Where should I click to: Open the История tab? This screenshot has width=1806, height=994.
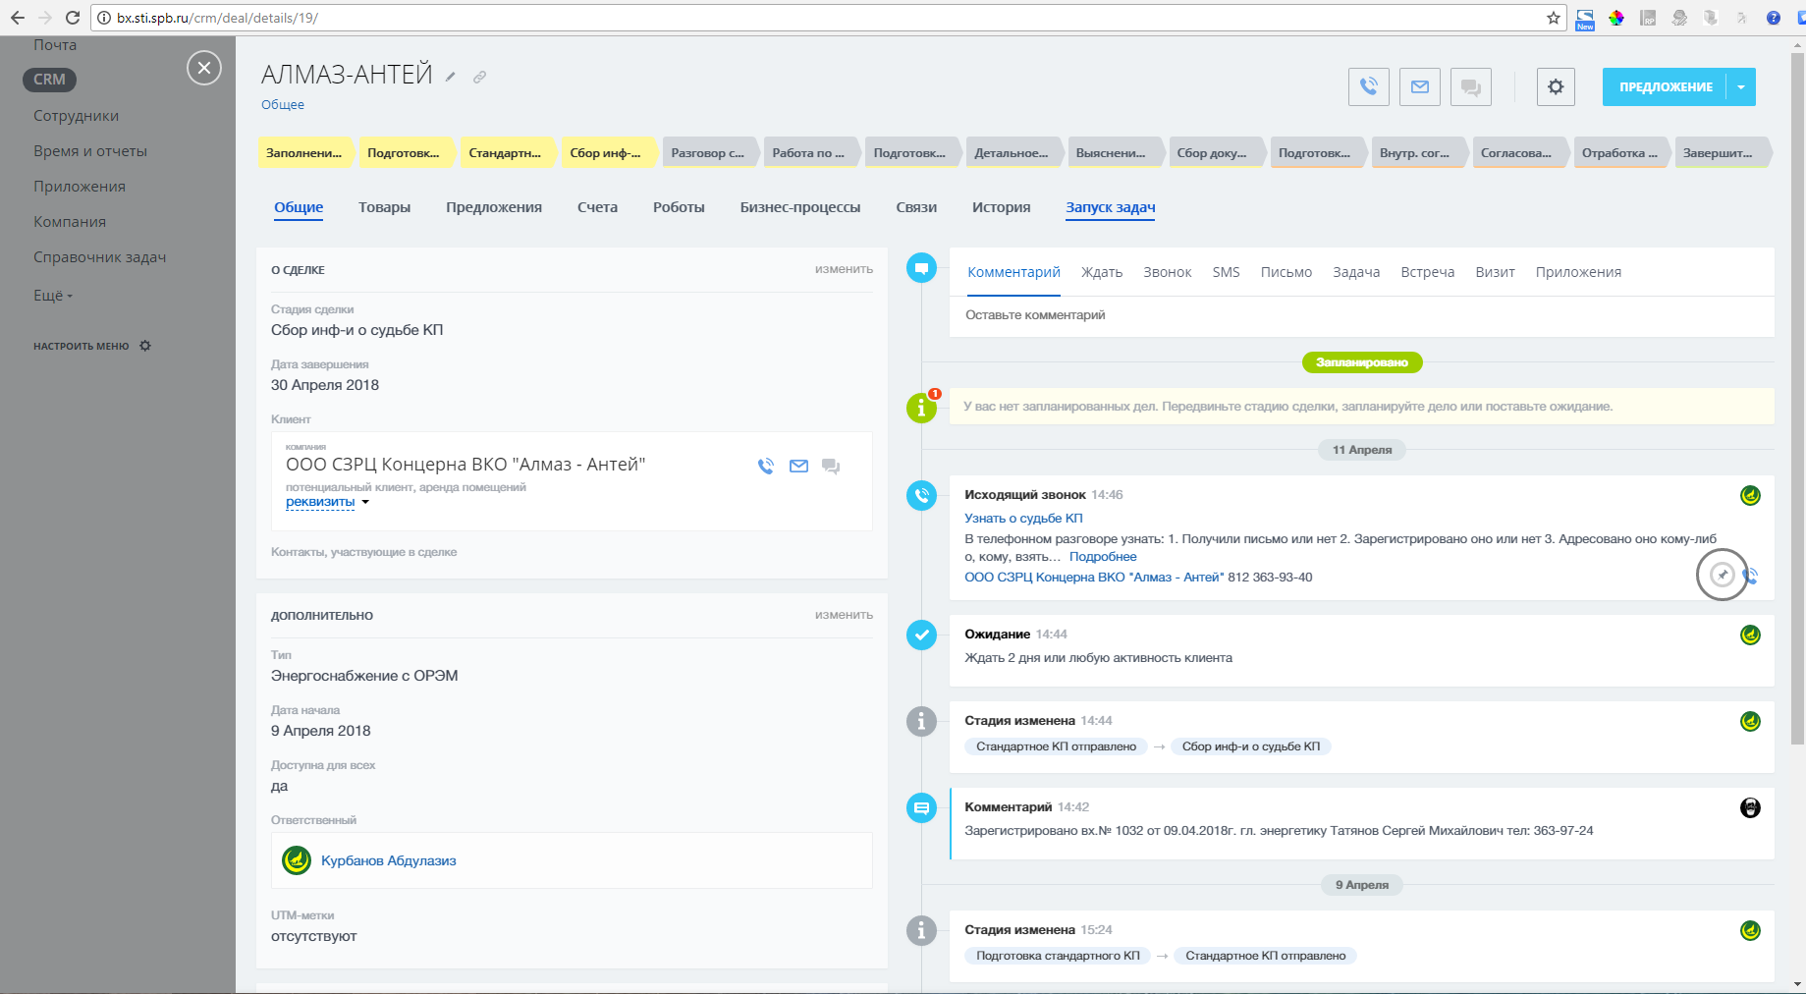[x=1001, y=207]
